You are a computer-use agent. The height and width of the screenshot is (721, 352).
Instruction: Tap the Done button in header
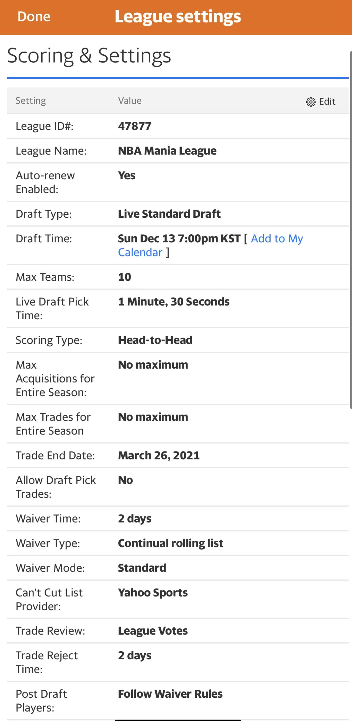click(34, 16)
